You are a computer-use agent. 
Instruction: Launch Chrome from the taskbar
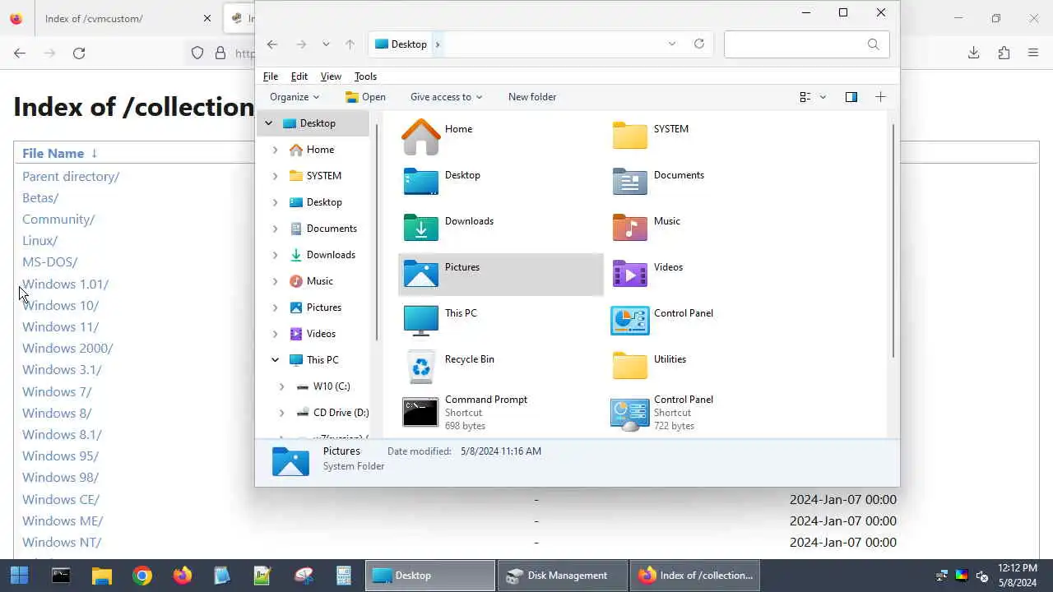pyautogui.click(x=142, y=576)
